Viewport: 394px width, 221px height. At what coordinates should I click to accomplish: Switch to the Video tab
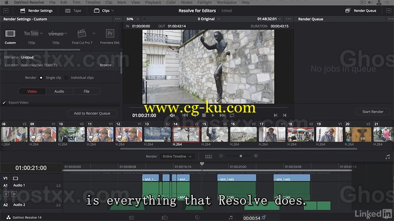pyautogui.click(x=32, y=91)
